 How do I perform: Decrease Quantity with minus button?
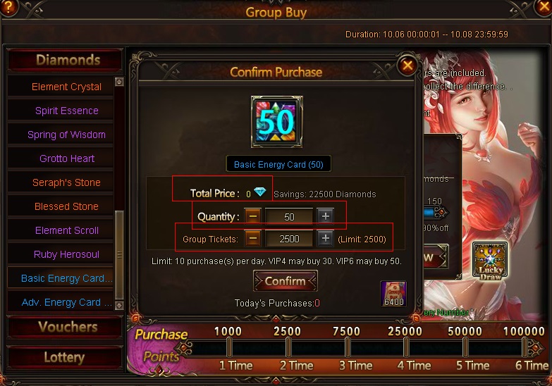point(253,216)
